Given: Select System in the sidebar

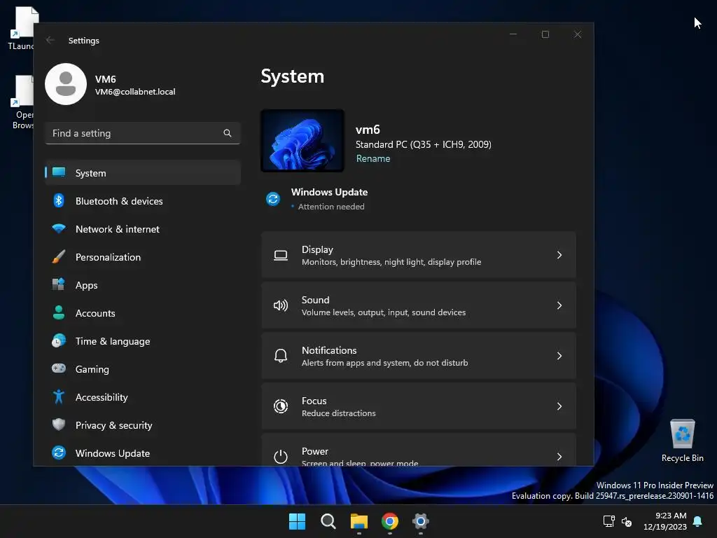Looking at the screenshot, I should (x=143, y=172).
